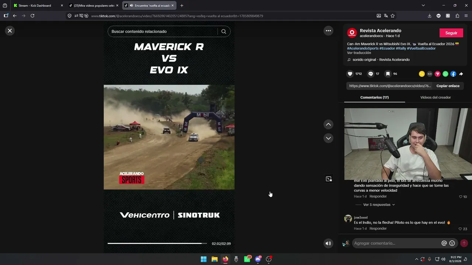The width and height of the screenshot is (472, 265).
Task: Bookmark the video to favorites
Action: [388, 74]
